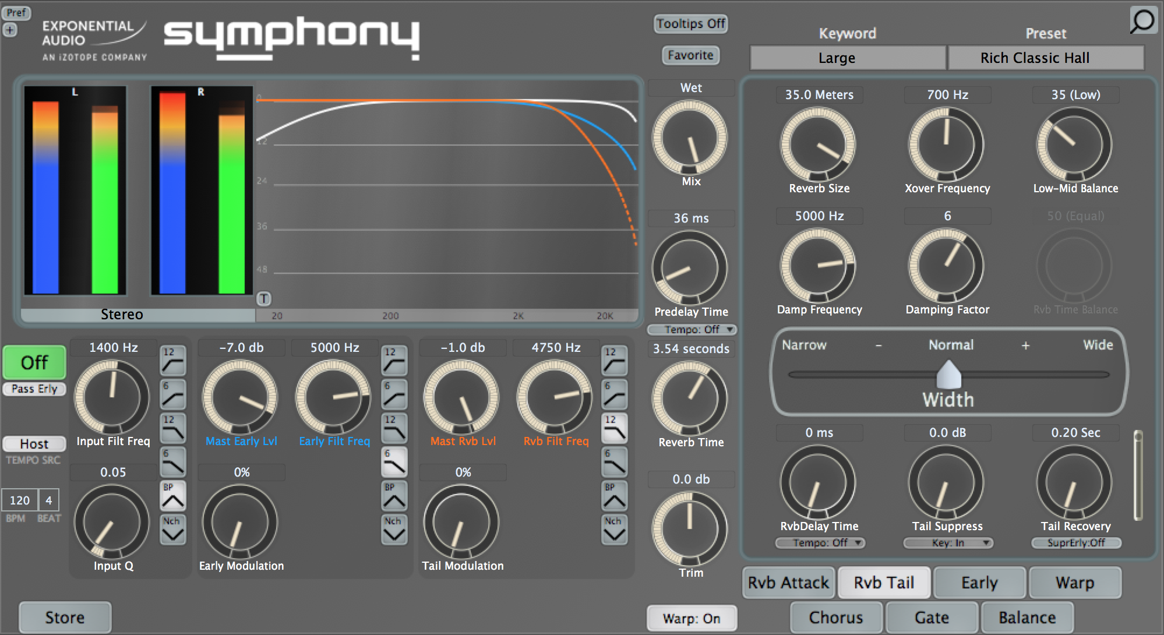Image resolution: width=1164 pixels, height=635 pixels.
Task: Select 12 dB high-cut shape for input filter
Action: point(173,428)
